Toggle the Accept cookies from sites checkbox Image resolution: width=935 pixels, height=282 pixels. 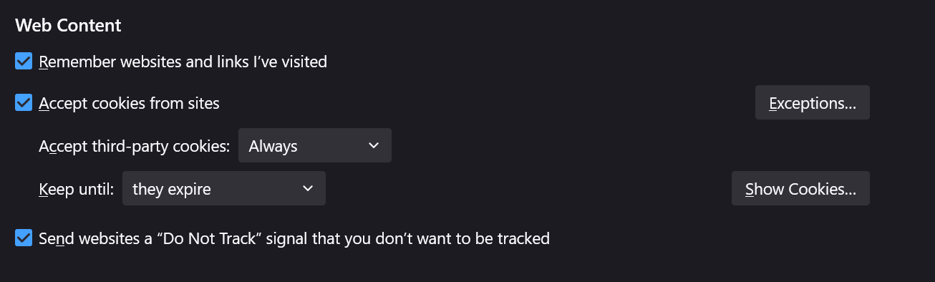pos(24,103)
